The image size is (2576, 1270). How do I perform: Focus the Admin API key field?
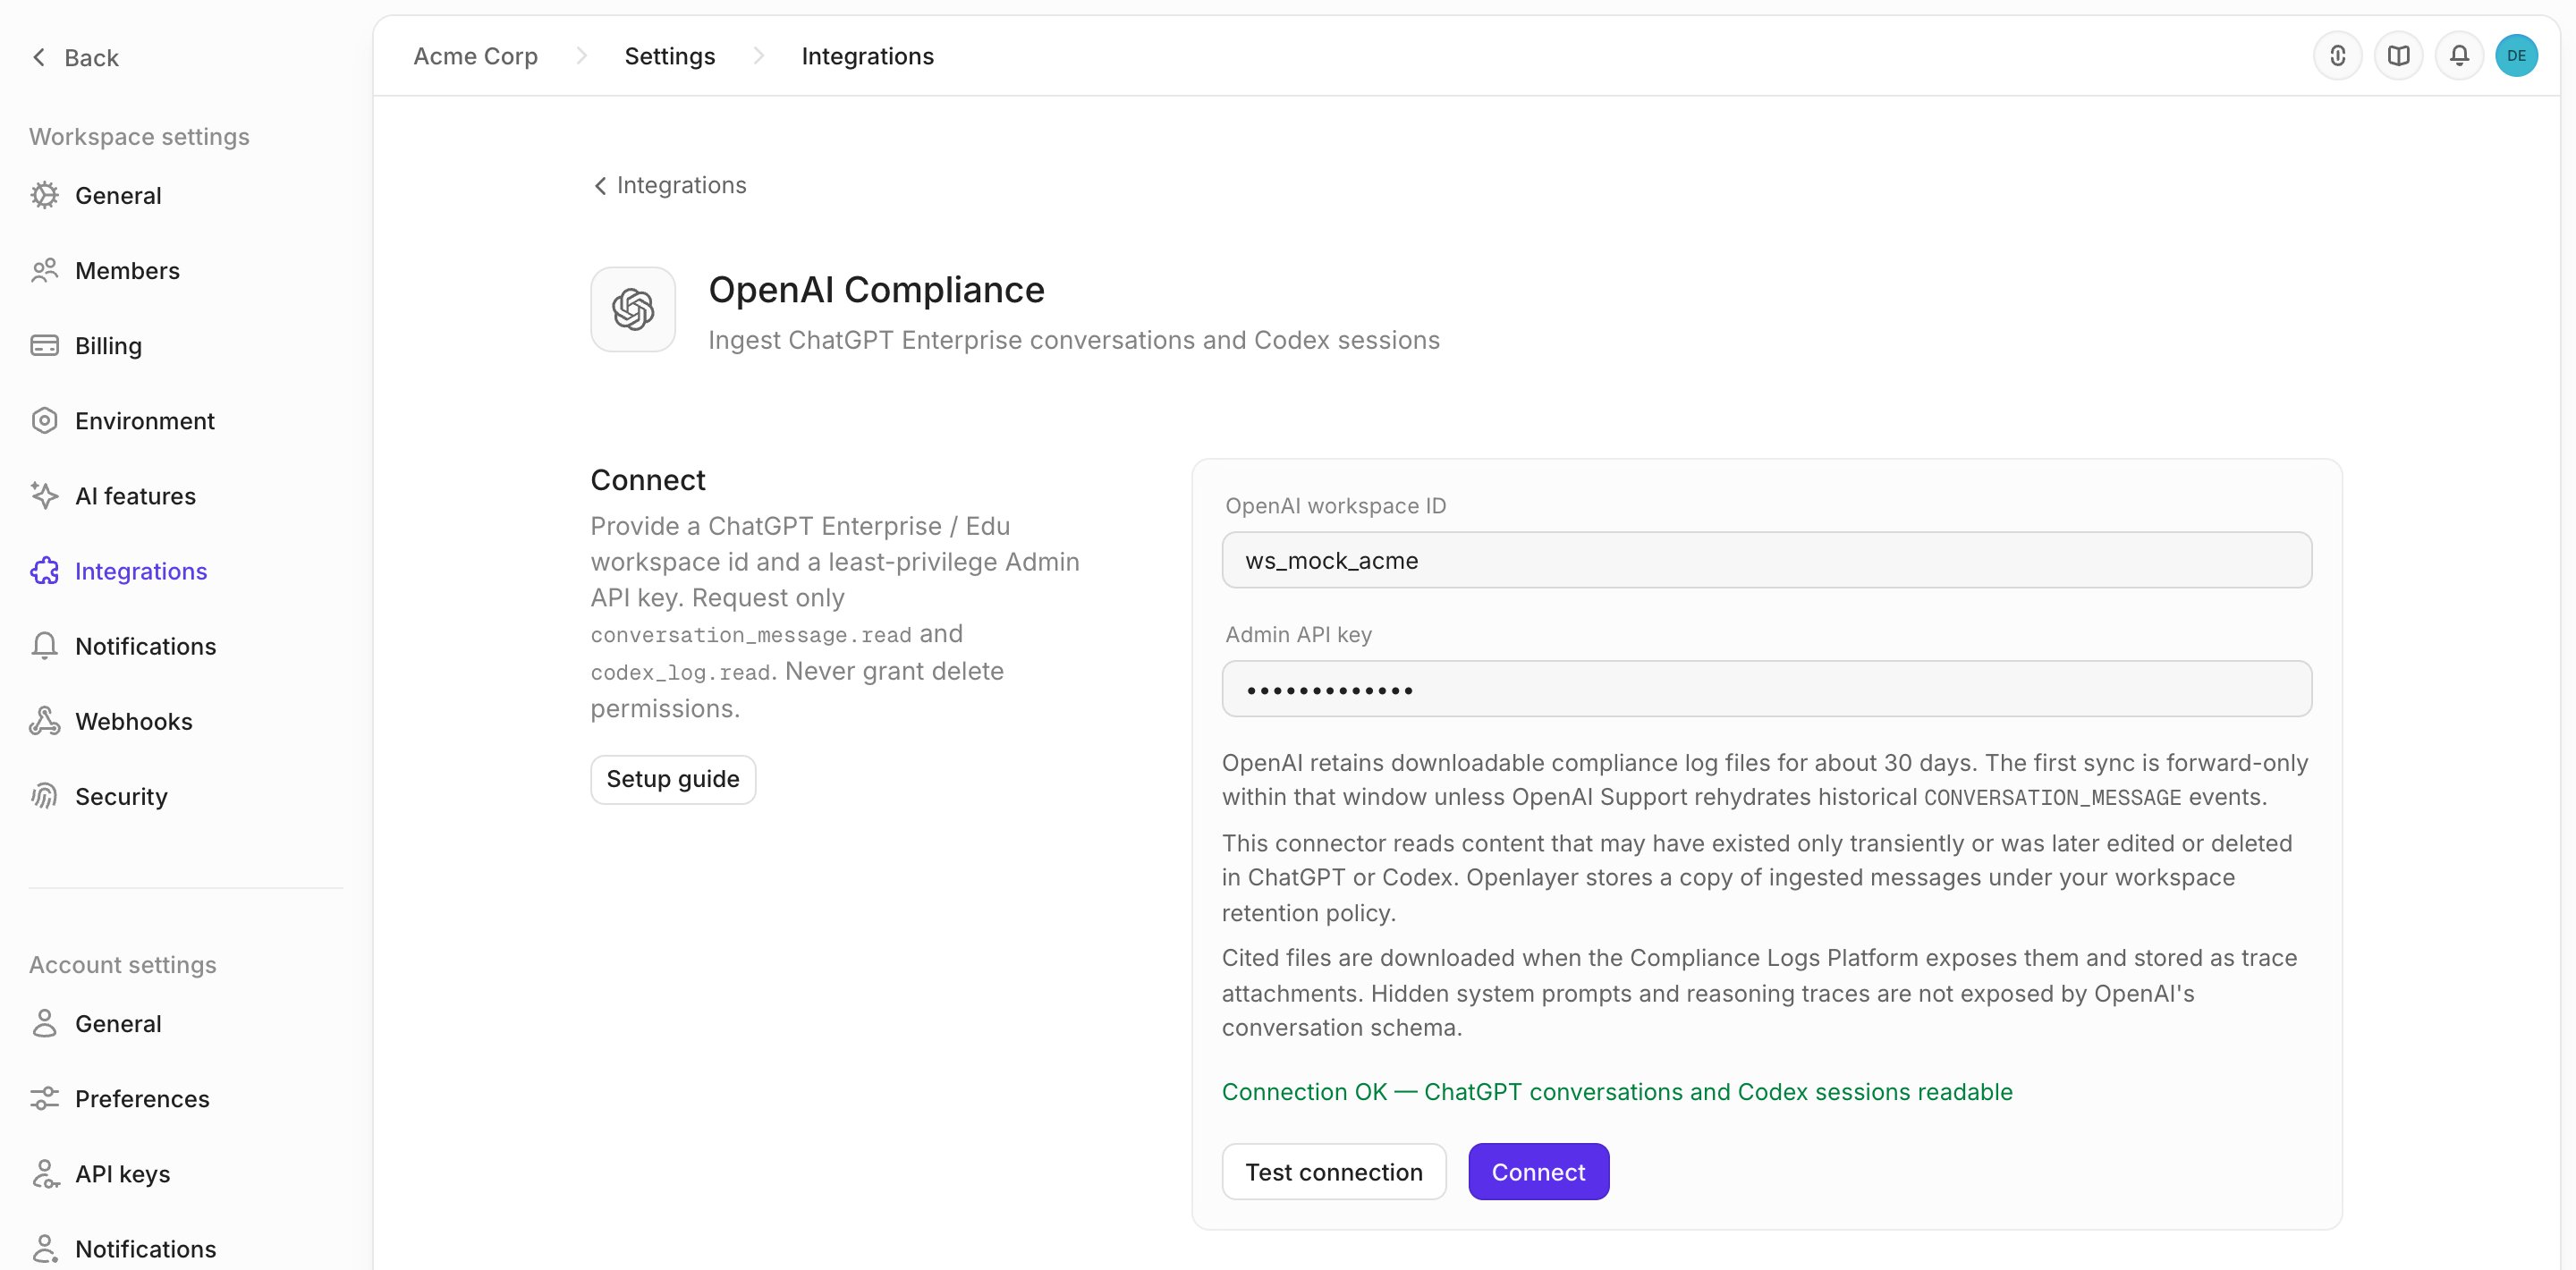(x=1767, y=688)
